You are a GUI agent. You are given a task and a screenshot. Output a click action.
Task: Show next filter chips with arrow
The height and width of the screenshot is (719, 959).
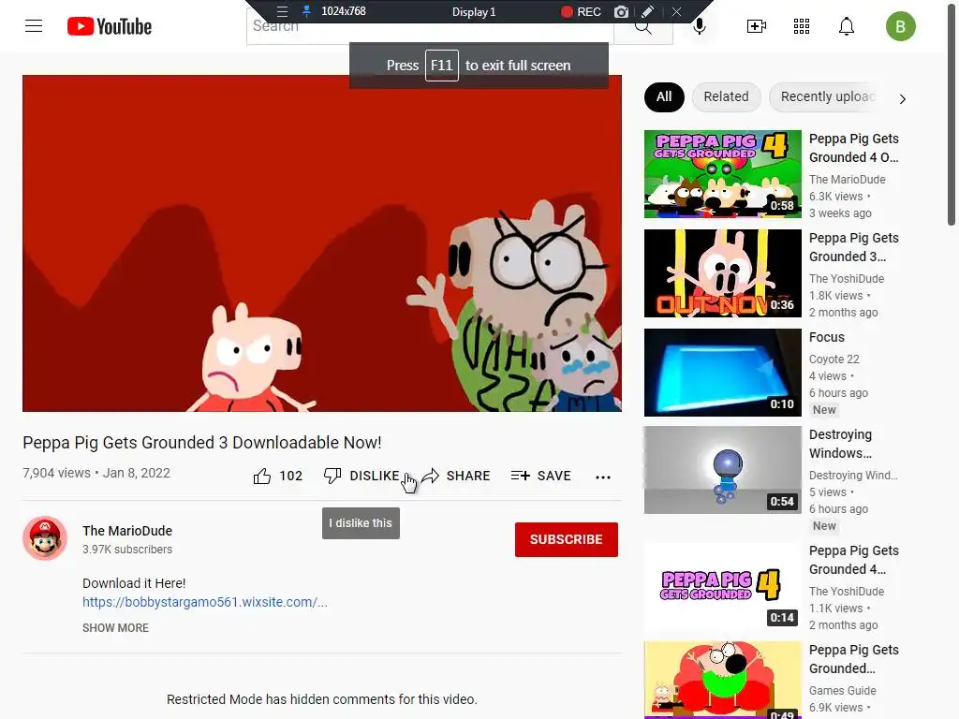902,98
